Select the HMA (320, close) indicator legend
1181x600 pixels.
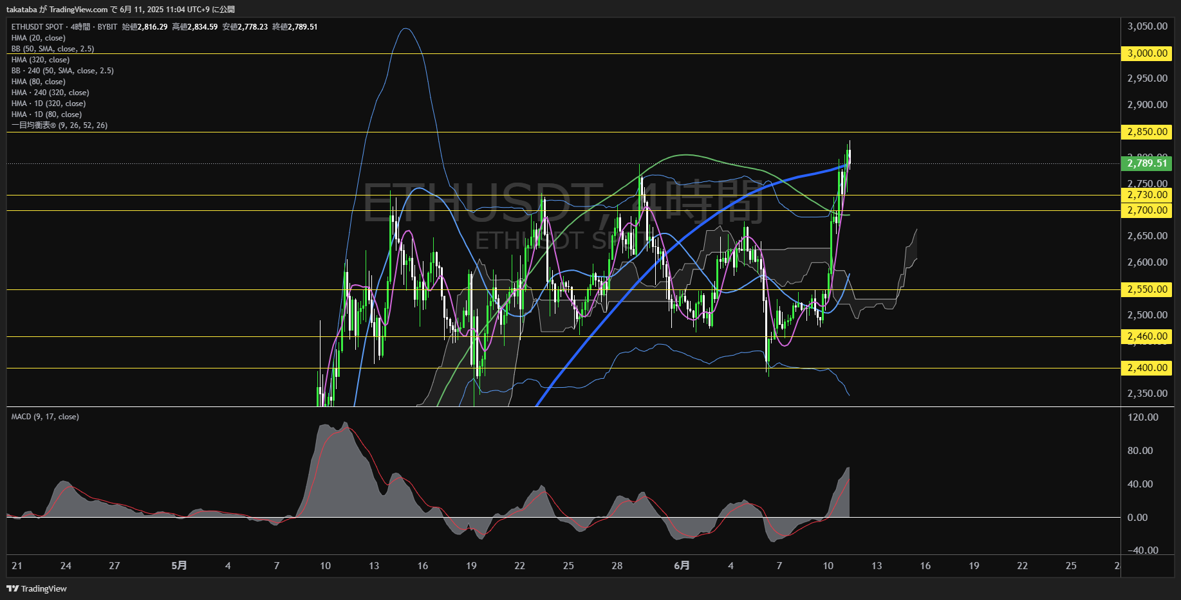tap(41, 60)
